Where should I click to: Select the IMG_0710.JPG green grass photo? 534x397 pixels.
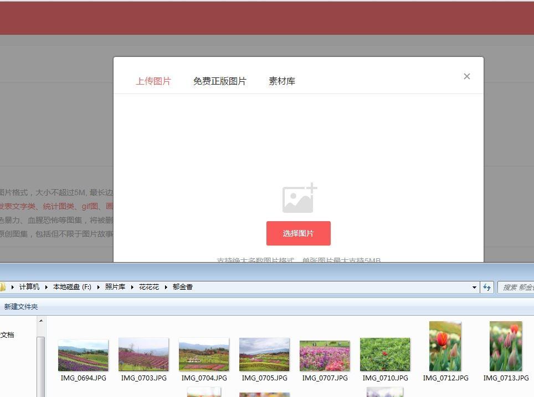pos(385,355)
